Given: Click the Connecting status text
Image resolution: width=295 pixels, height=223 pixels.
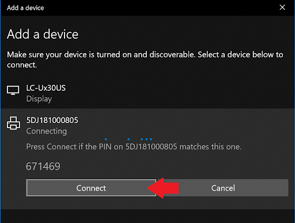Looking at the screenshot, I should [47, 131].
